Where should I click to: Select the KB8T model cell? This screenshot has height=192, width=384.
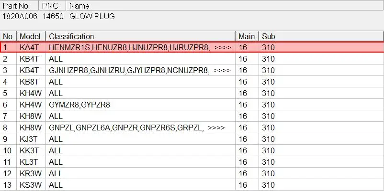31,82
